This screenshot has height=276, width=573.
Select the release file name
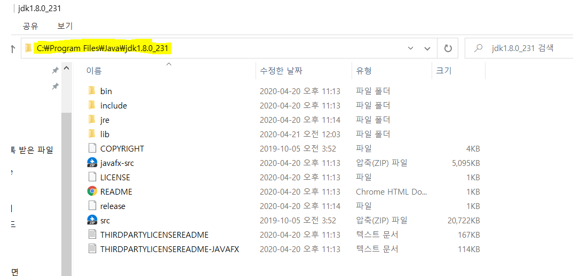tap(113, 206)
